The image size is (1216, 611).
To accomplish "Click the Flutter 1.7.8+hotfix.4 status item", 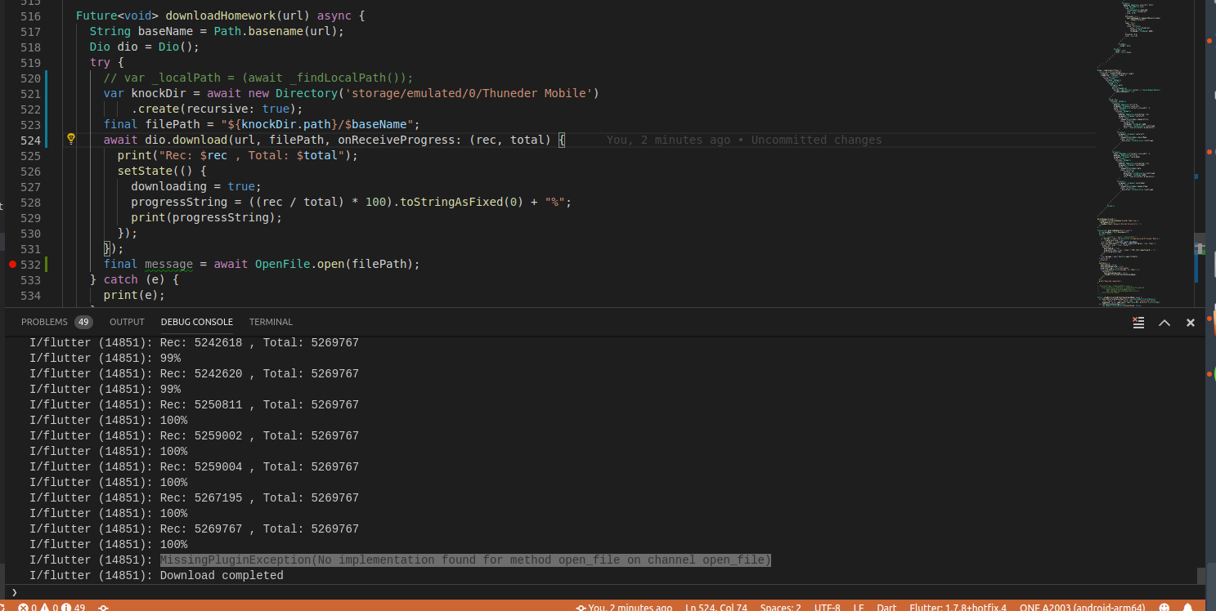I will click(958, 607).
